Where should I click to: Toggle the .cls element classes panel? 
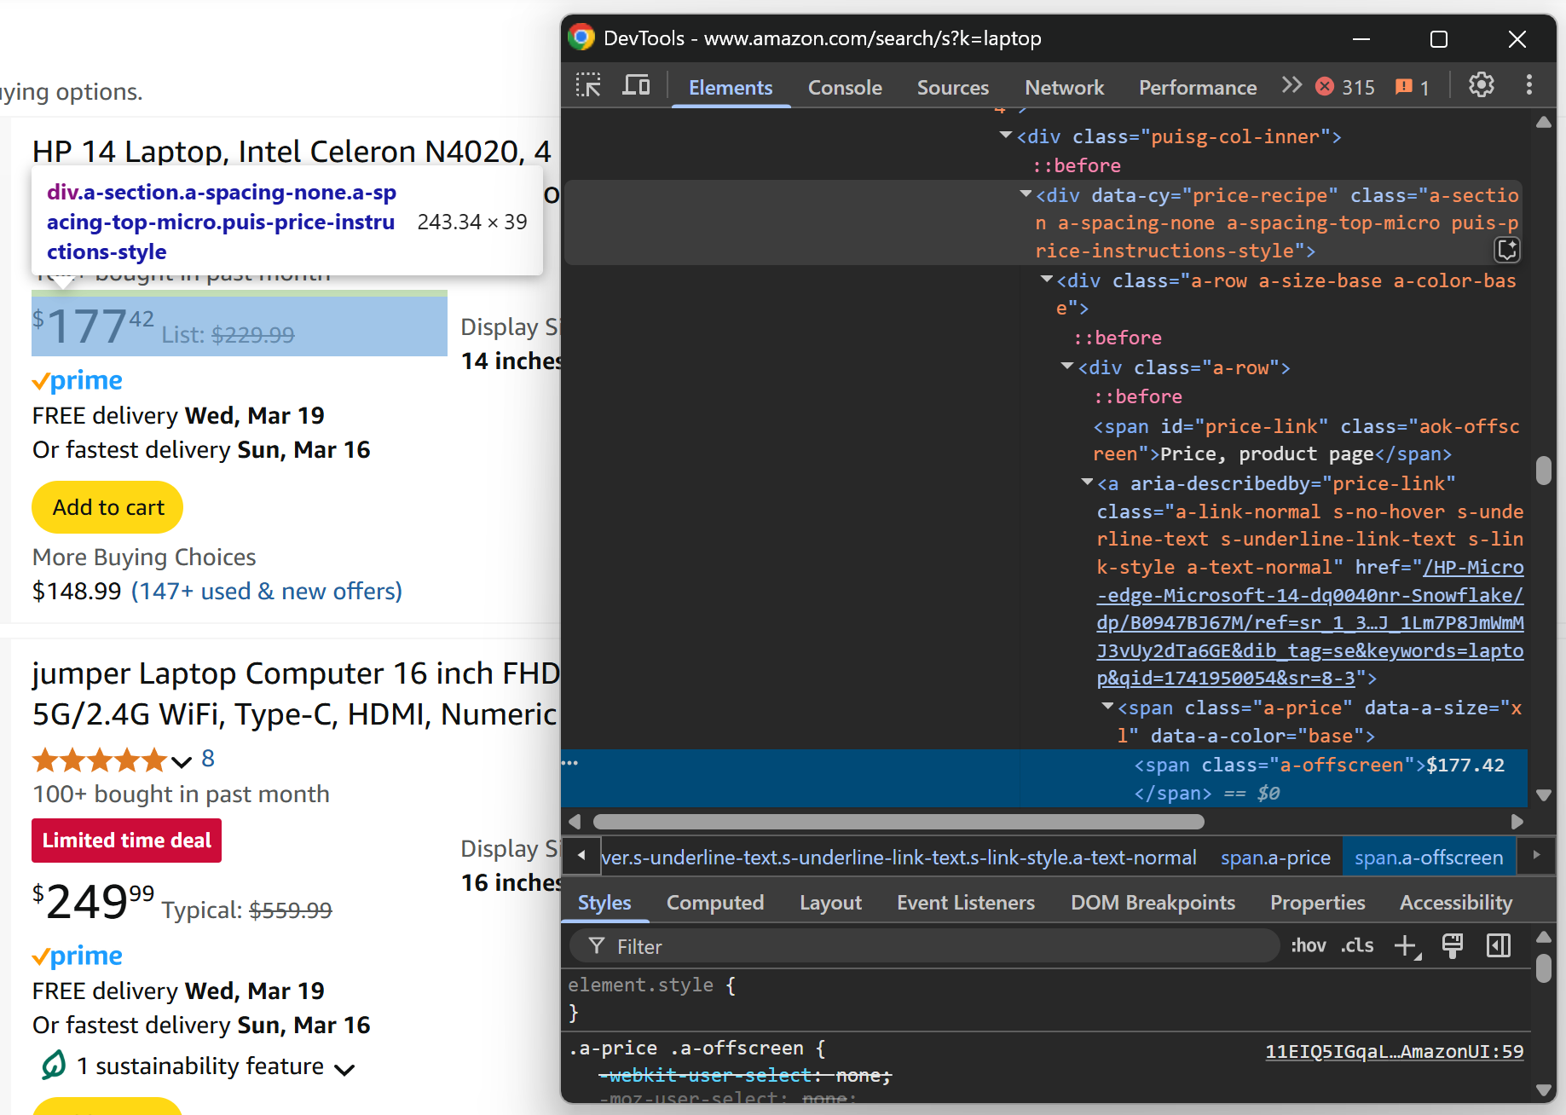(1356, 946)
